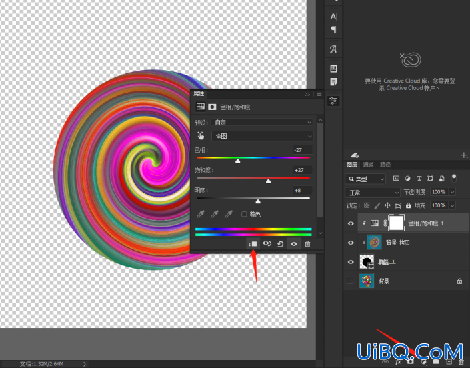This screenshot has height=368, width=470.
Task: Switch to the 路径 paths tab
Action: pyautogui.click(x=385, y=165)
